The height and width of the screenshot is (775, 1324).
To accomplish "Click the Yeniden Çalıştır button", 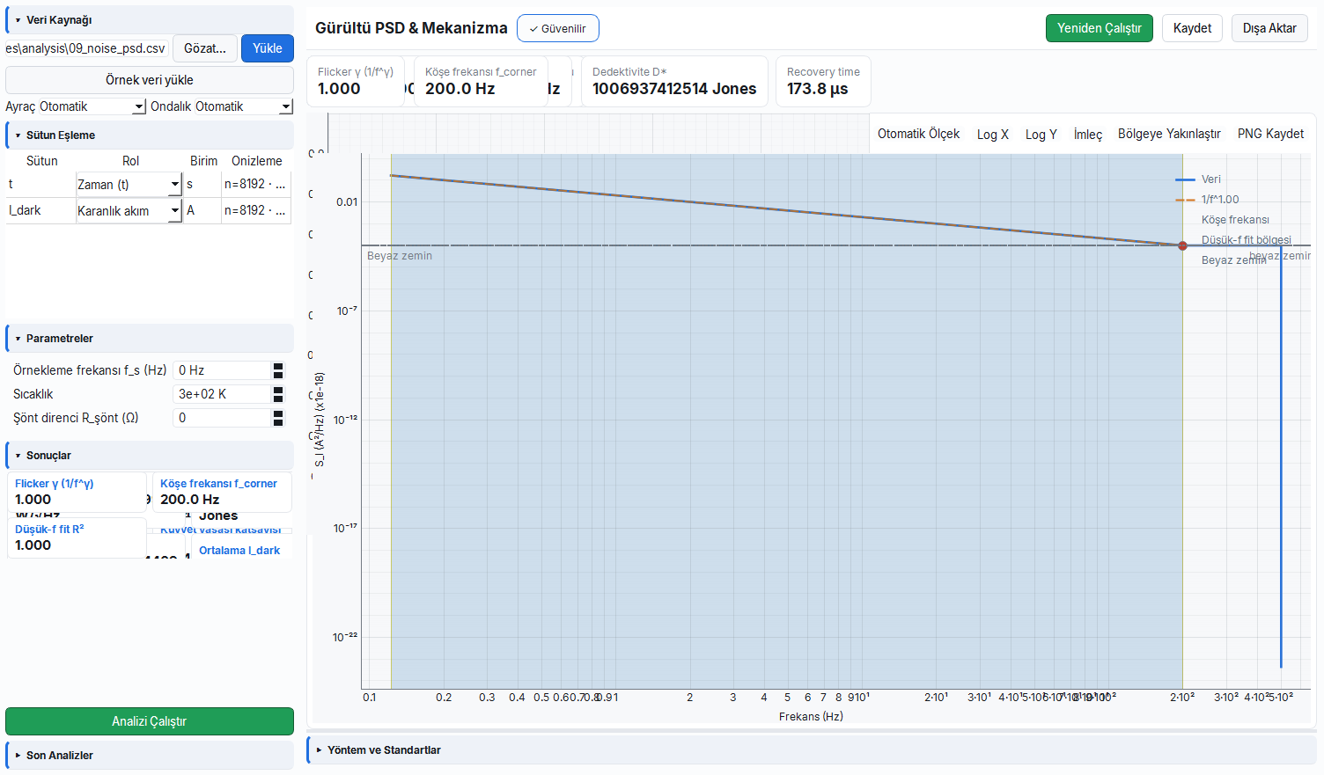I will [1099, 28].
